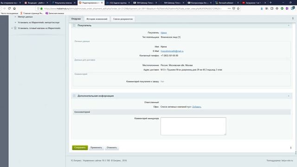Open site info icon in the address bar
Viewport: 297px width, 167px height.
pyautogui.click(x=38, y=8)
